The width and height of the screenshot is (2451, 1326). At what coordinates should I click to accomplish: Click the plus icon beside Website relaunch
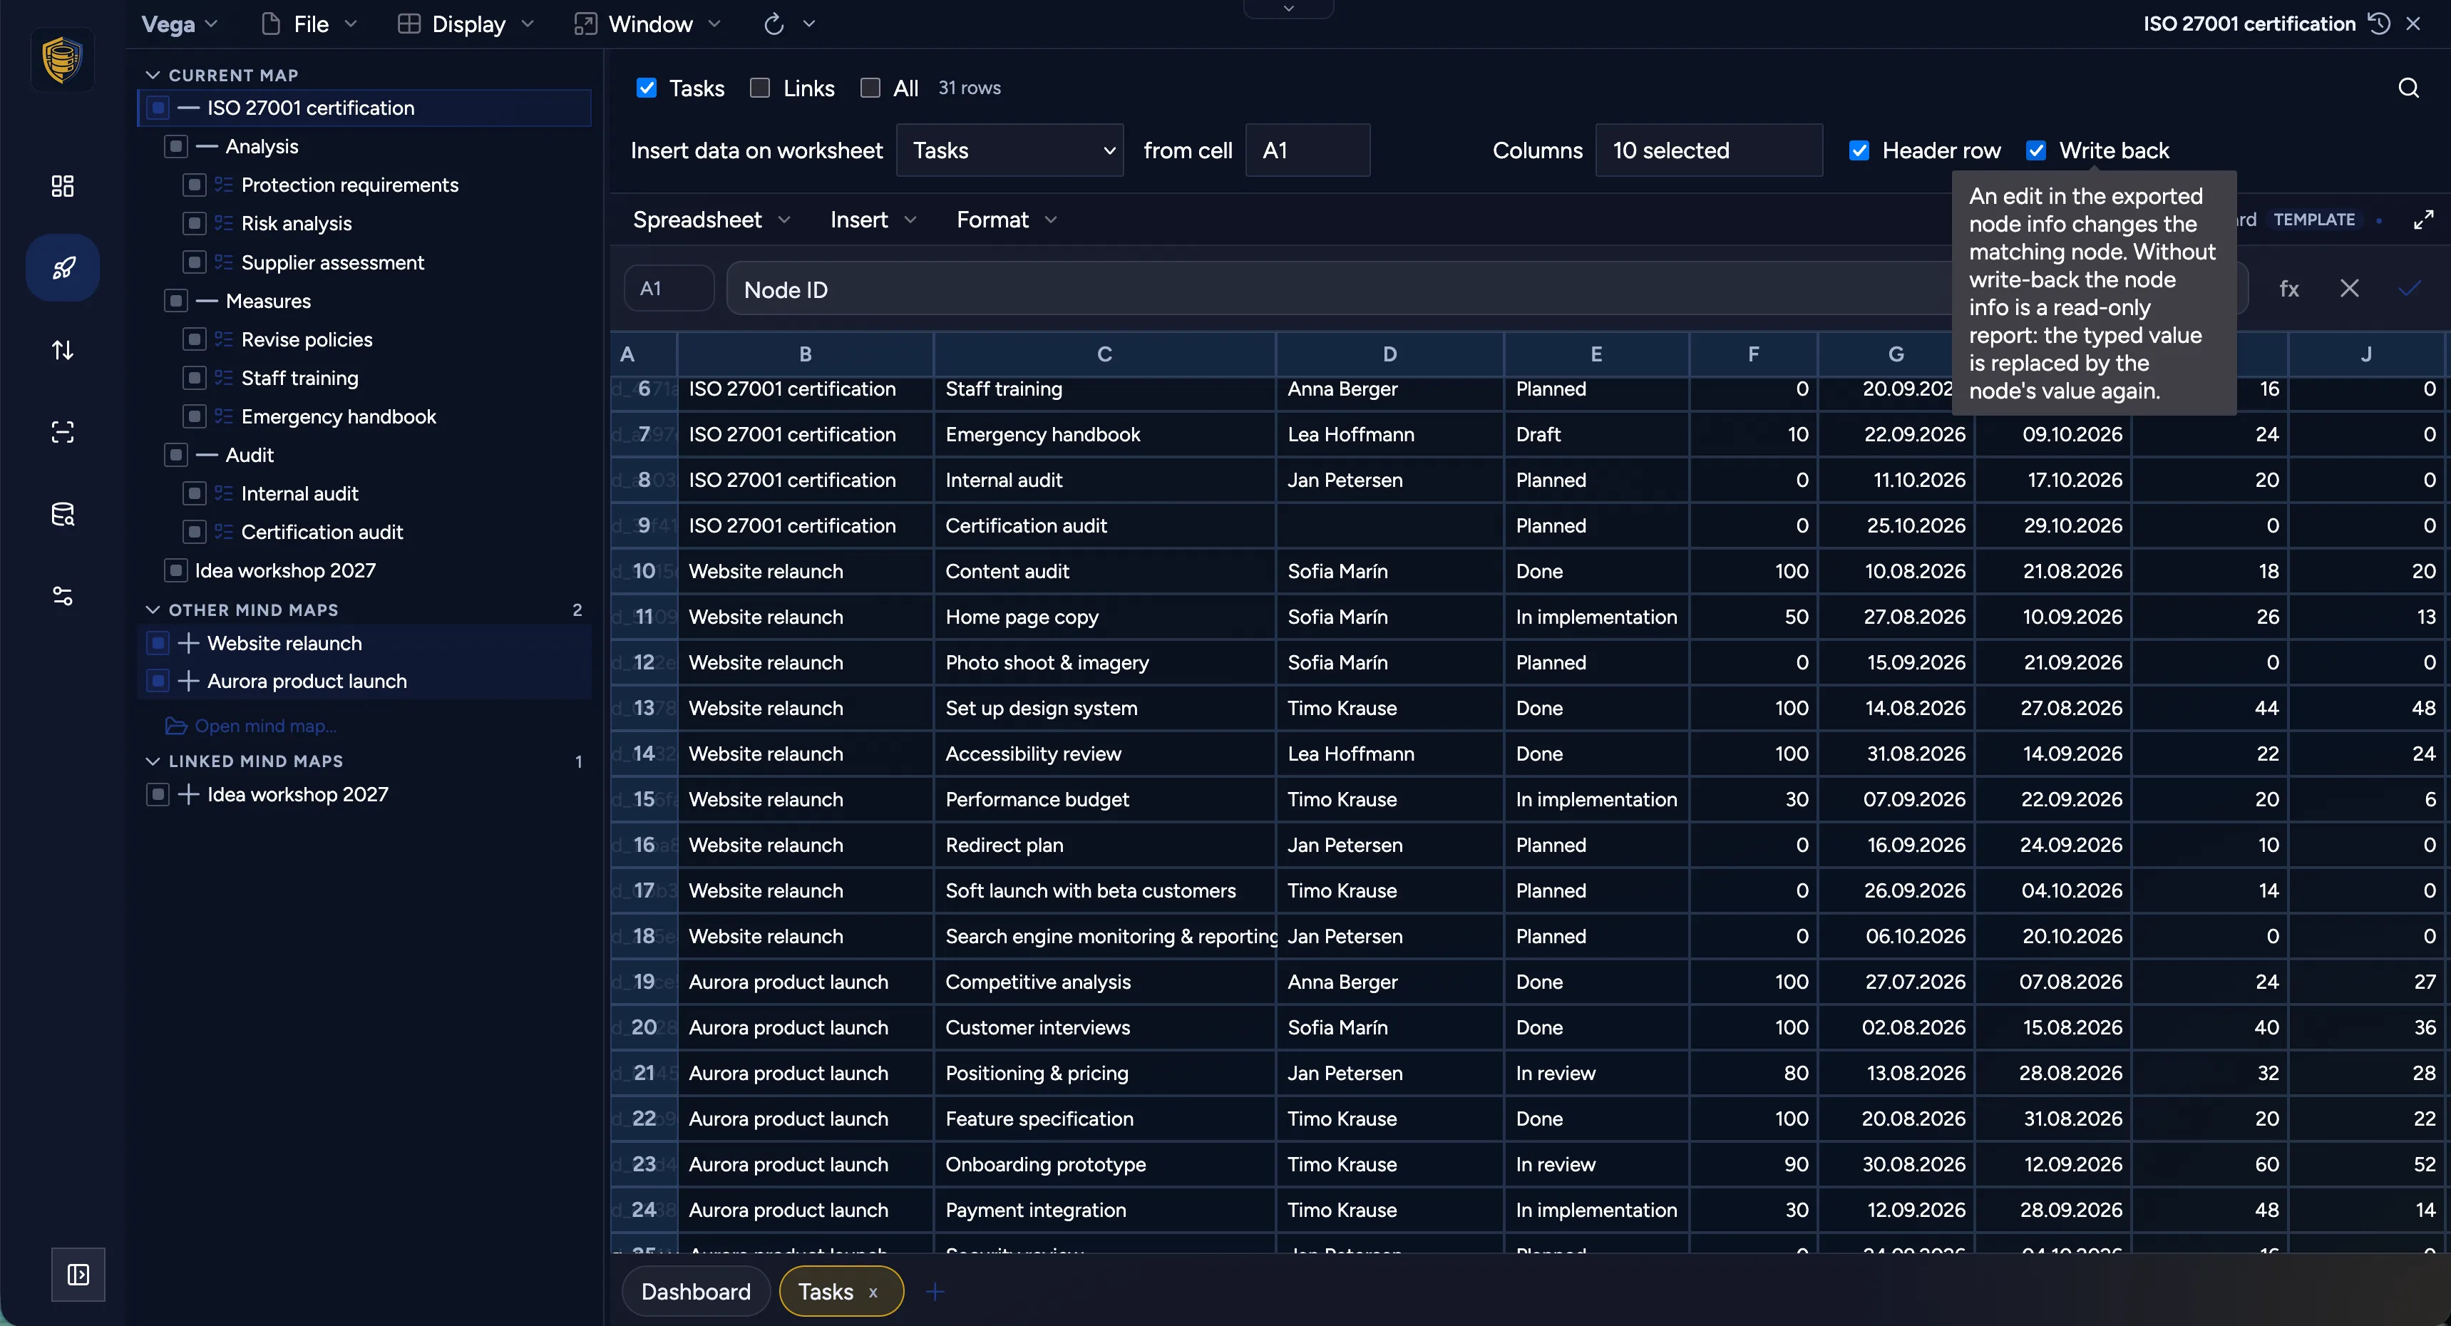point(188,644)
